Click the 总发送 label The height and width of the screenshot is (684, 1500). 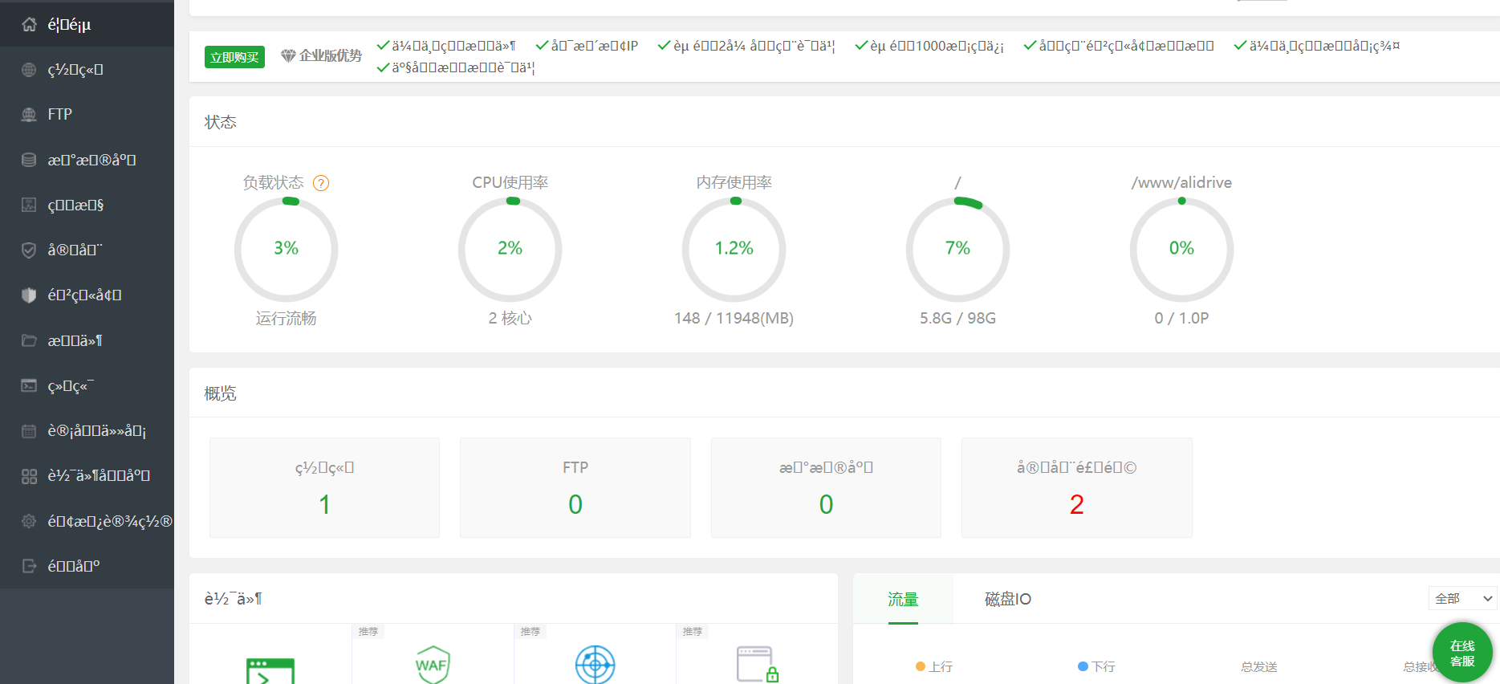coord(1259,667)
